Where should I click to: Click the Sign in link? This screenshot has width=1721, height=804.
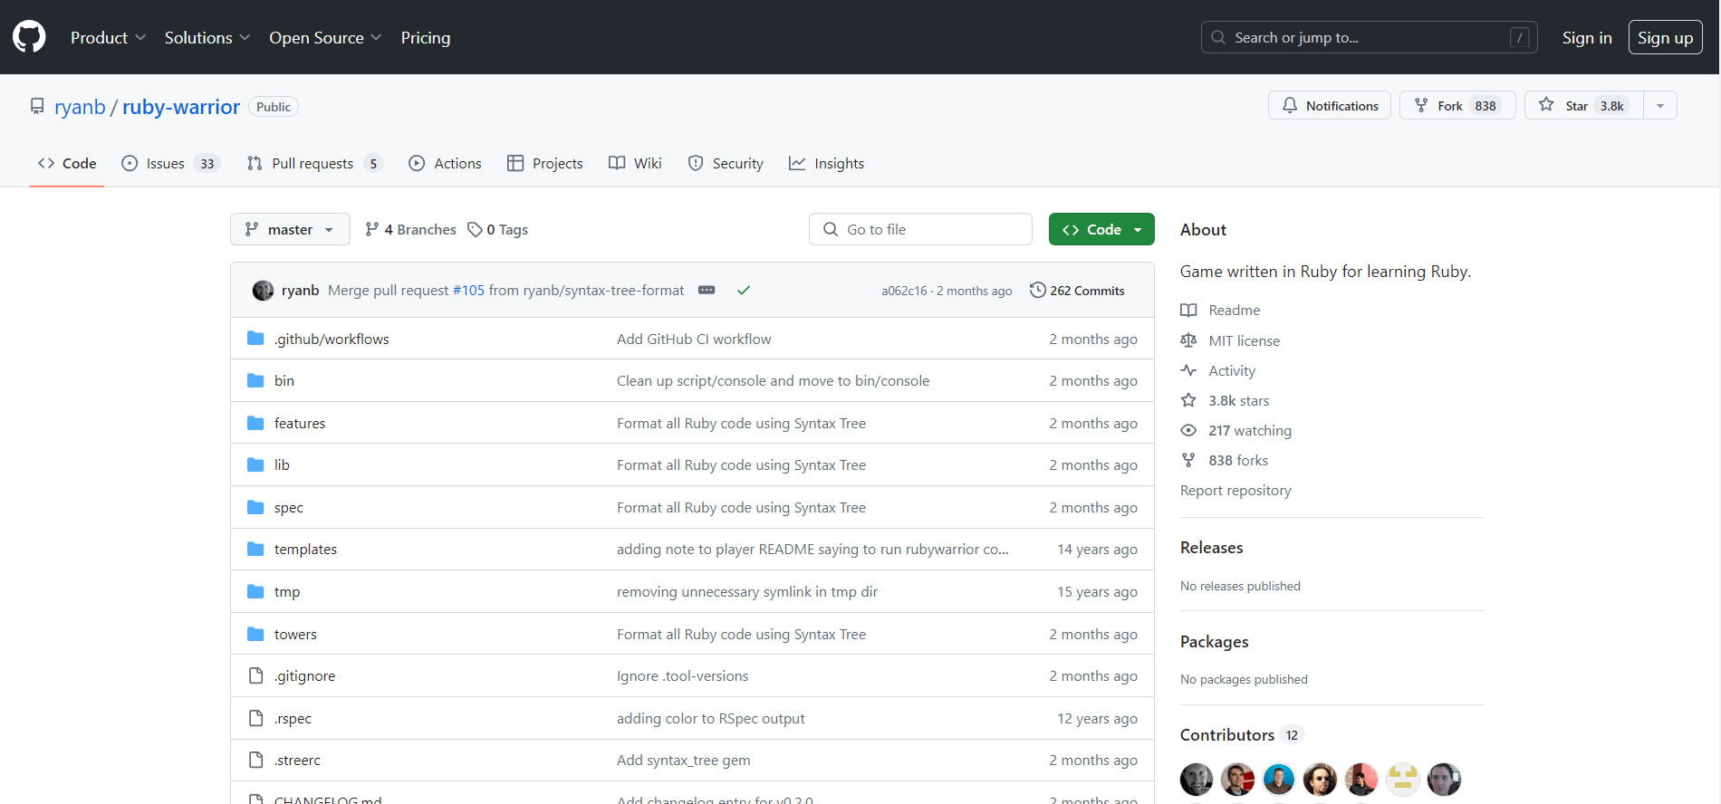1587,37
